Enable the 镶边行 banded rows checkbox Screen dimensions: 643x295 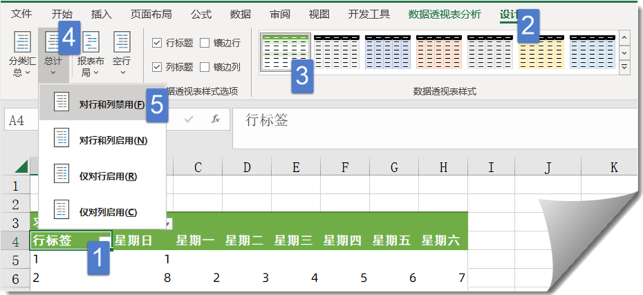pyautogui.click(x=205, y=43)
